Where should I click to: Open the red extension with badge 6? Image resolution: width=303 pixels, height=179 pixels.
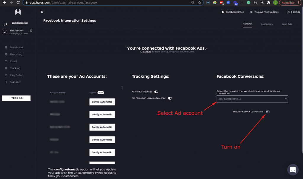pyautogui.click(x=222, y=3)
